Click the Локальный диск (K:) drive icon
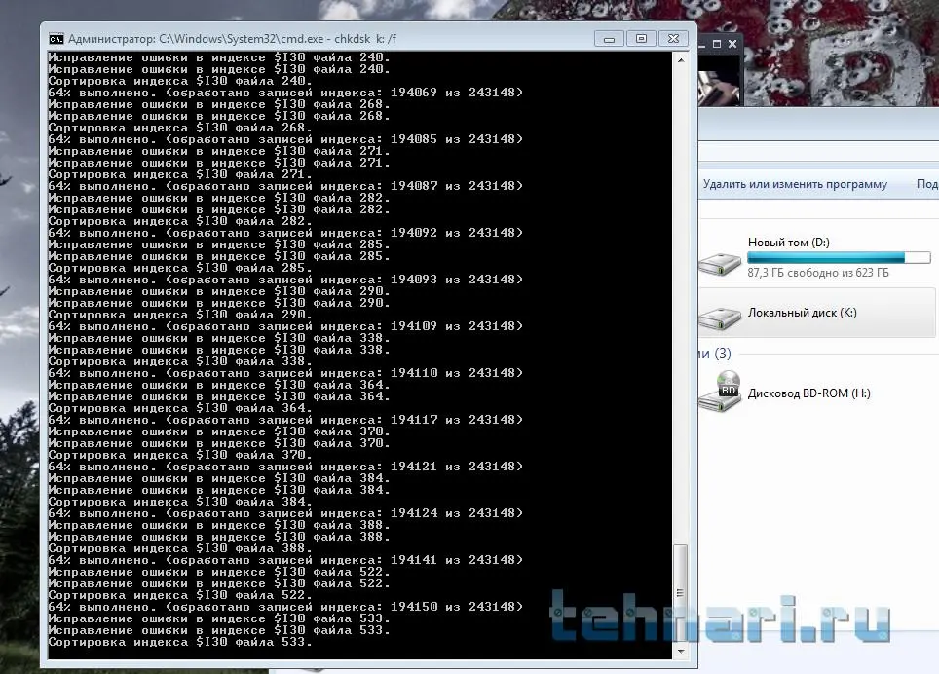This screenshot has width=939, height=674. [720, 318]
